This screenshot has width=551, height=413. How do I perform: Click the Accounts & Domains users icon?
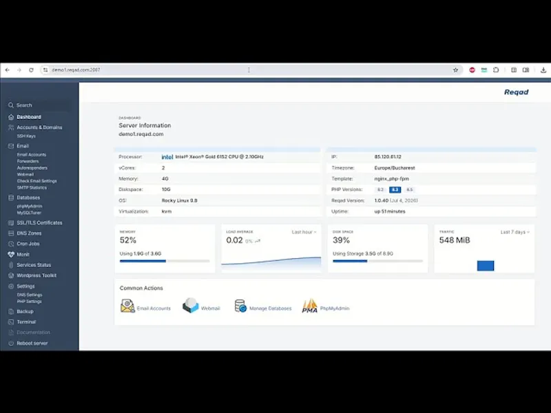(11, 127)
